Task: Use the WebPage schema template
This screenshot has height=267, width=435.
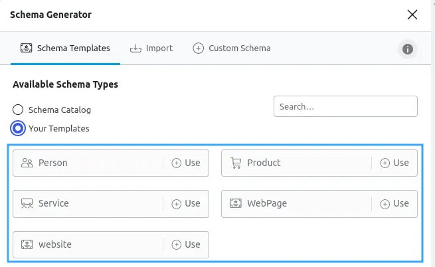Action: 394,204
